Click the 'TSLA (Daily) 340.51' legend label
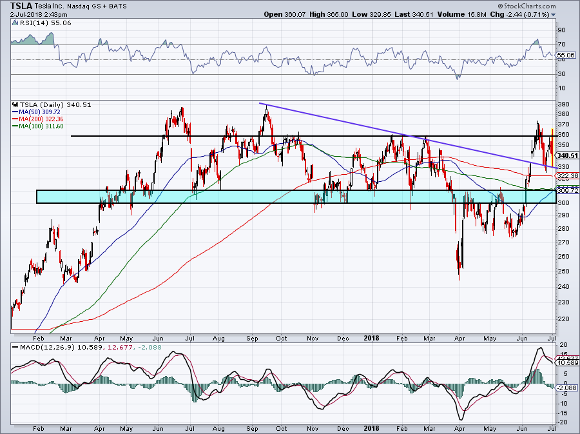Image resolution: width=580 pixels, height=434 pixels. tap(55, 104)
